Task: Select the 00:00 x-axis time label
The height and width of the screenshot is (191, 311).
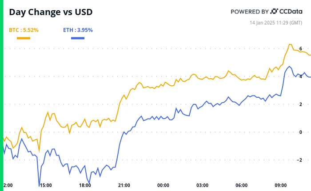Action: point(163,185)
